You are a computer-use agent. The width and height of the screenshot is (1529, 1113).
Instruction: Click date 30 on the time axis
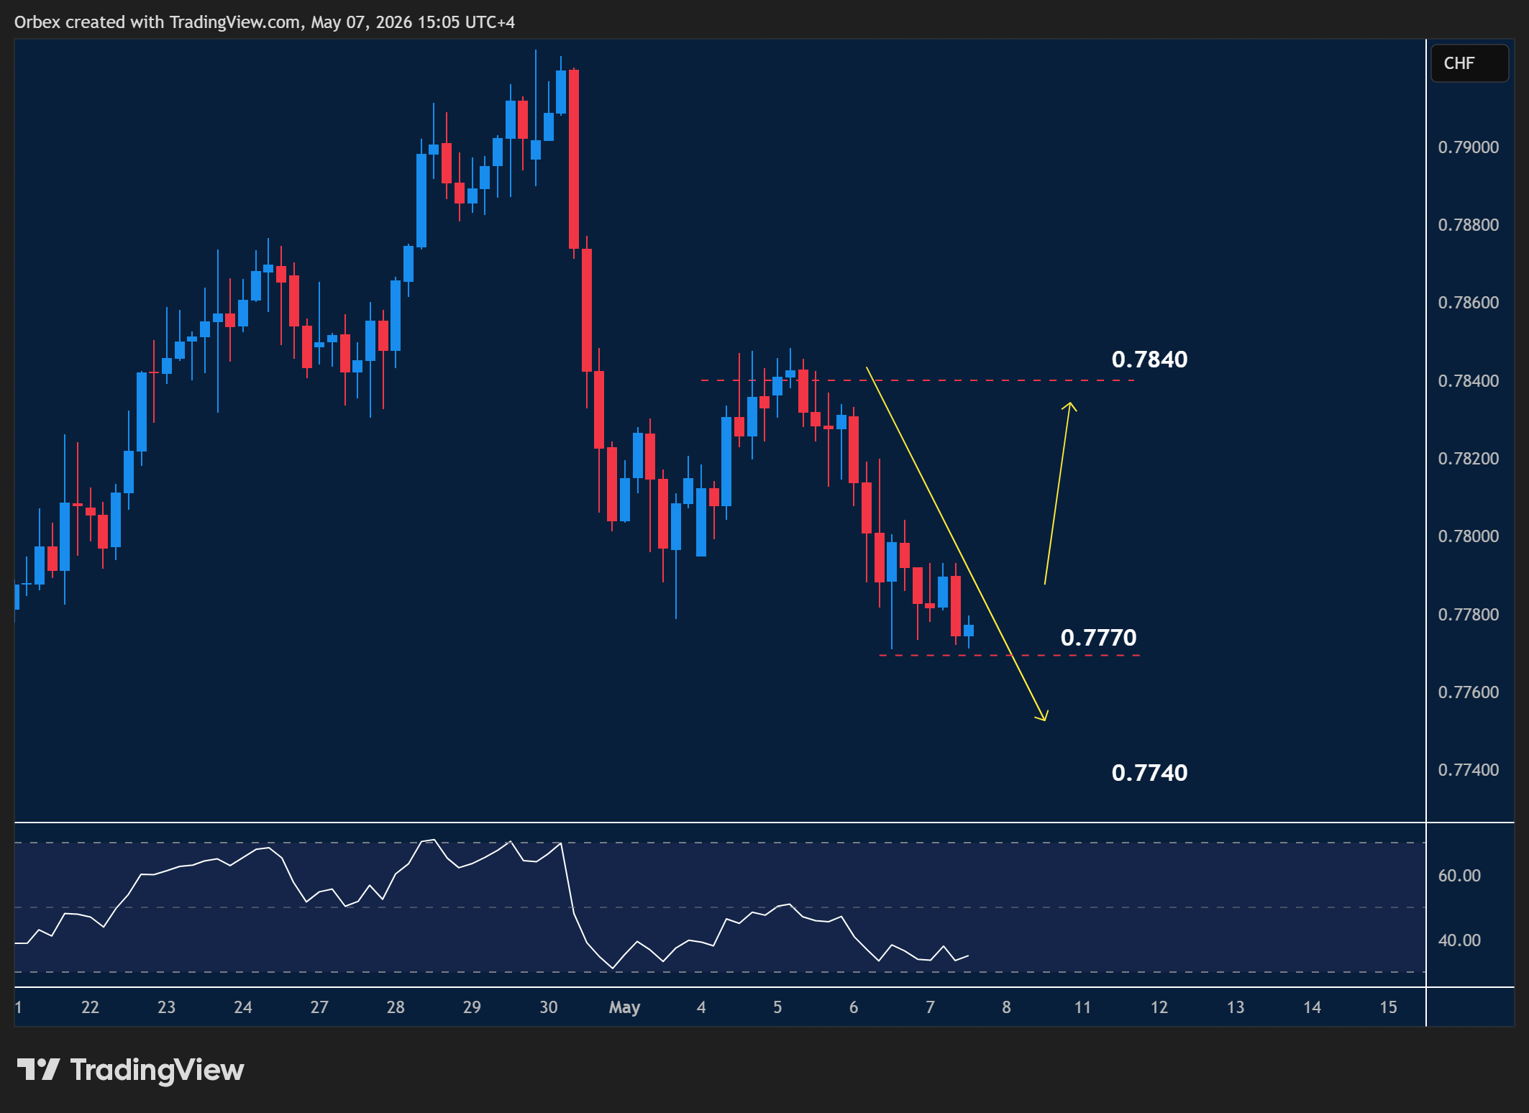point(549,1007)
